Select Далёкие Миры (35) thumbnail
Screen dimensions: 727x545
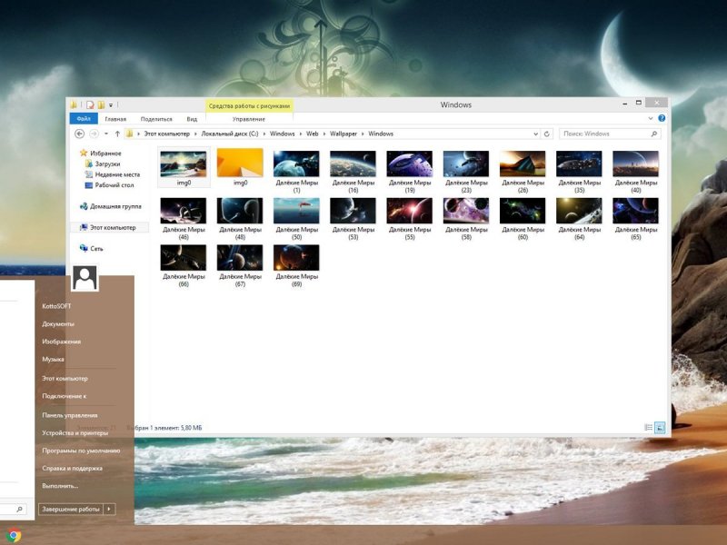click(x=579, y=163)
